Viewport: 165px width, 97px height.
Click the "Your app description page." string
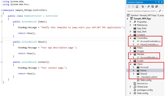[x=58, y=48]
